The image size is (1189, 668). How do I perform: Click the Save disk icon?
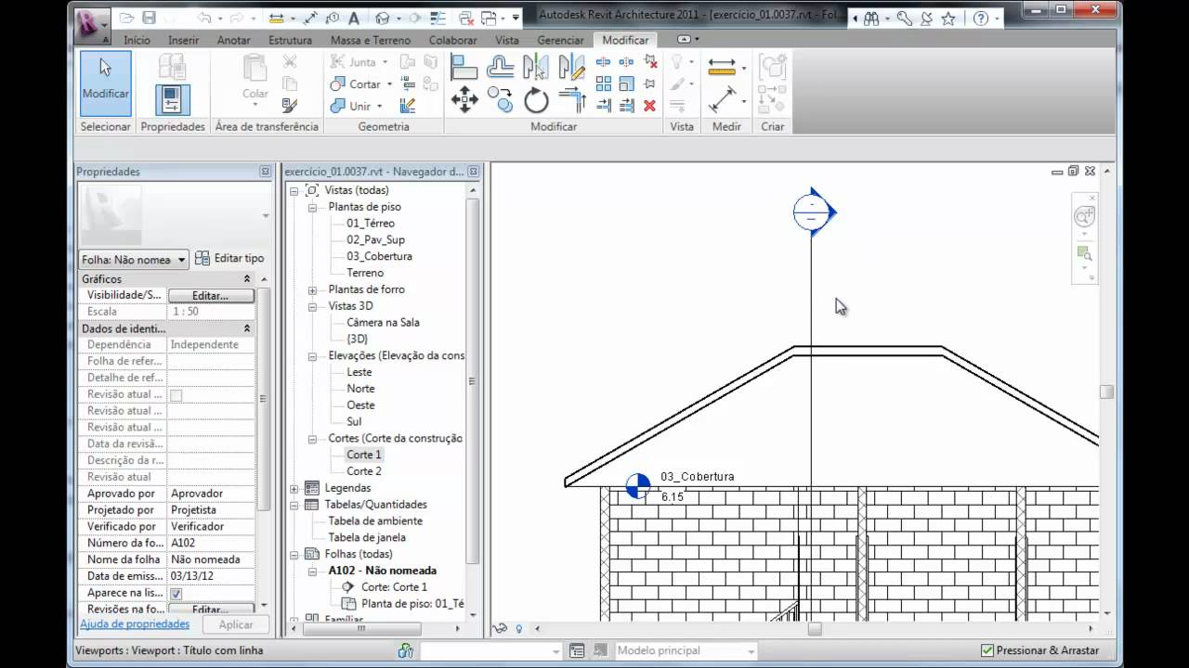tap(149, 18)
